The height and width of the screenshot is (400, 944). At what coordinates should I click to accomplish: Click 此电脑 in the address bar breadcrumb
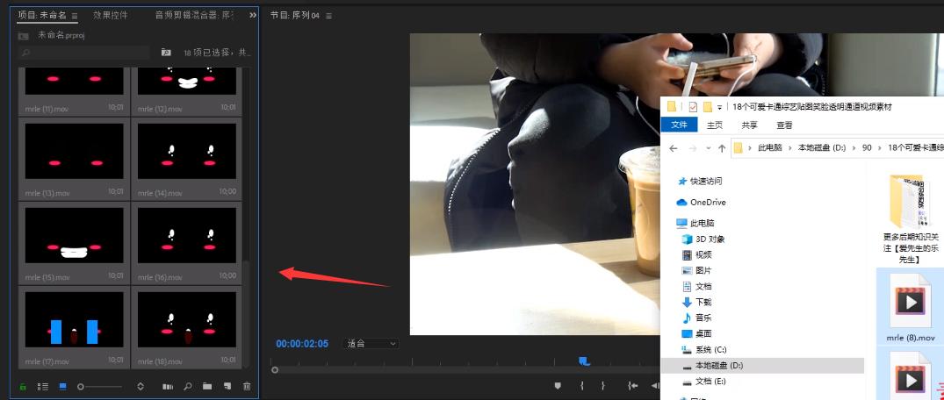pyautogui.click(x=770, y=148)
